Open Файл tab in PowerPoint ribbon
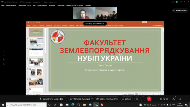This screenshot has height=107, width=190. [28, 25]
